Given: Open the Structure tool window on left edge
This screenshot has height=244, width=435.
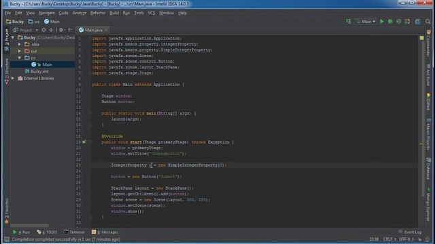Looking at the screenshot, I should pyautogui.click(x=7, y=70).
